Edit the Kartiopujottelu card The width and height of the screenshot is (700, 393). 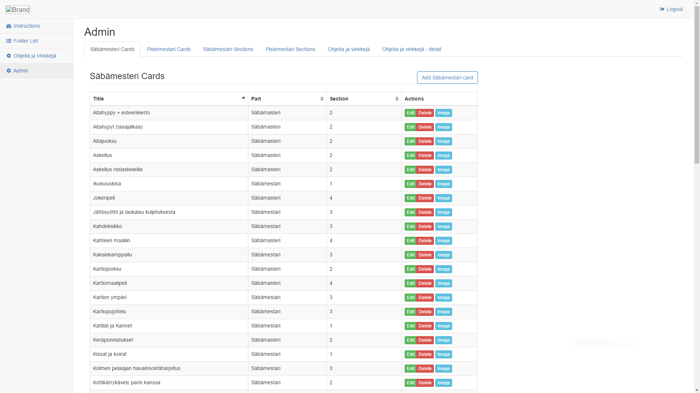point(411,312)
